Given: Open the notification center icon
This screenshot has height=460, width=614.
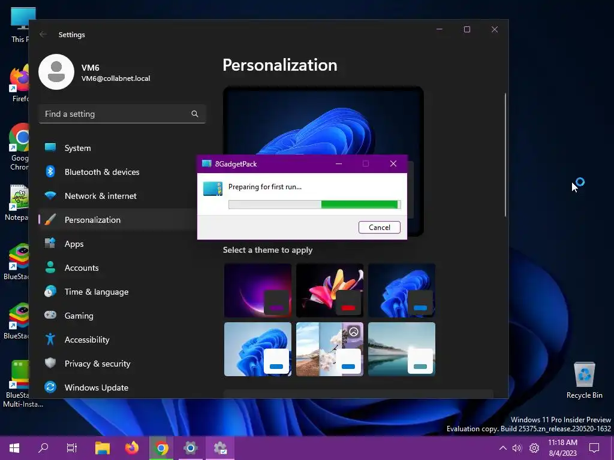Looking at the screenshot, I should 594,448.
